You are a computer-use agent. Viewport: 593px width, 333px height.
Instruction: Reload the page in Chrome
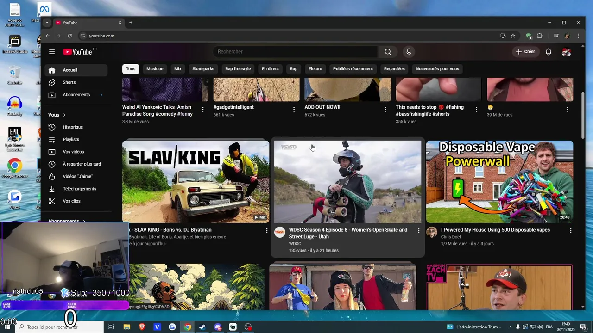(x=70, y=36)
